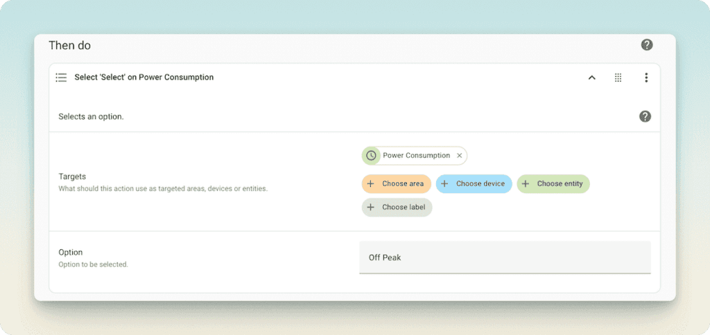Click the Targets section label
The height and width of the screenshot is (335, 710).
click(x=72, y=176)
